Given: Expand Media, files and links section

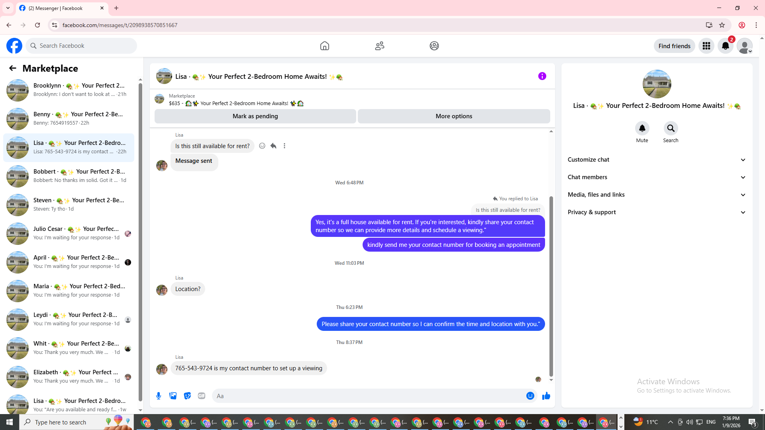Looking at the screenshot, I should point(656,195).
